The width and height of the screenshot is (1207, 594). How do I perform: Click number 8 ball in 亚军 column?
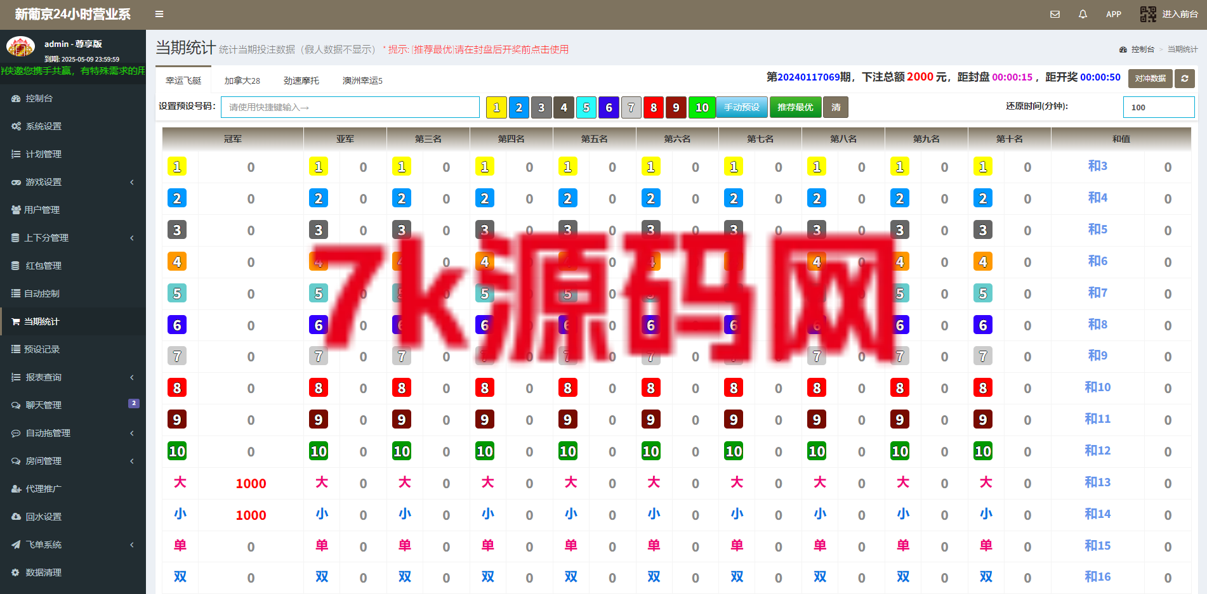[319, 388]
